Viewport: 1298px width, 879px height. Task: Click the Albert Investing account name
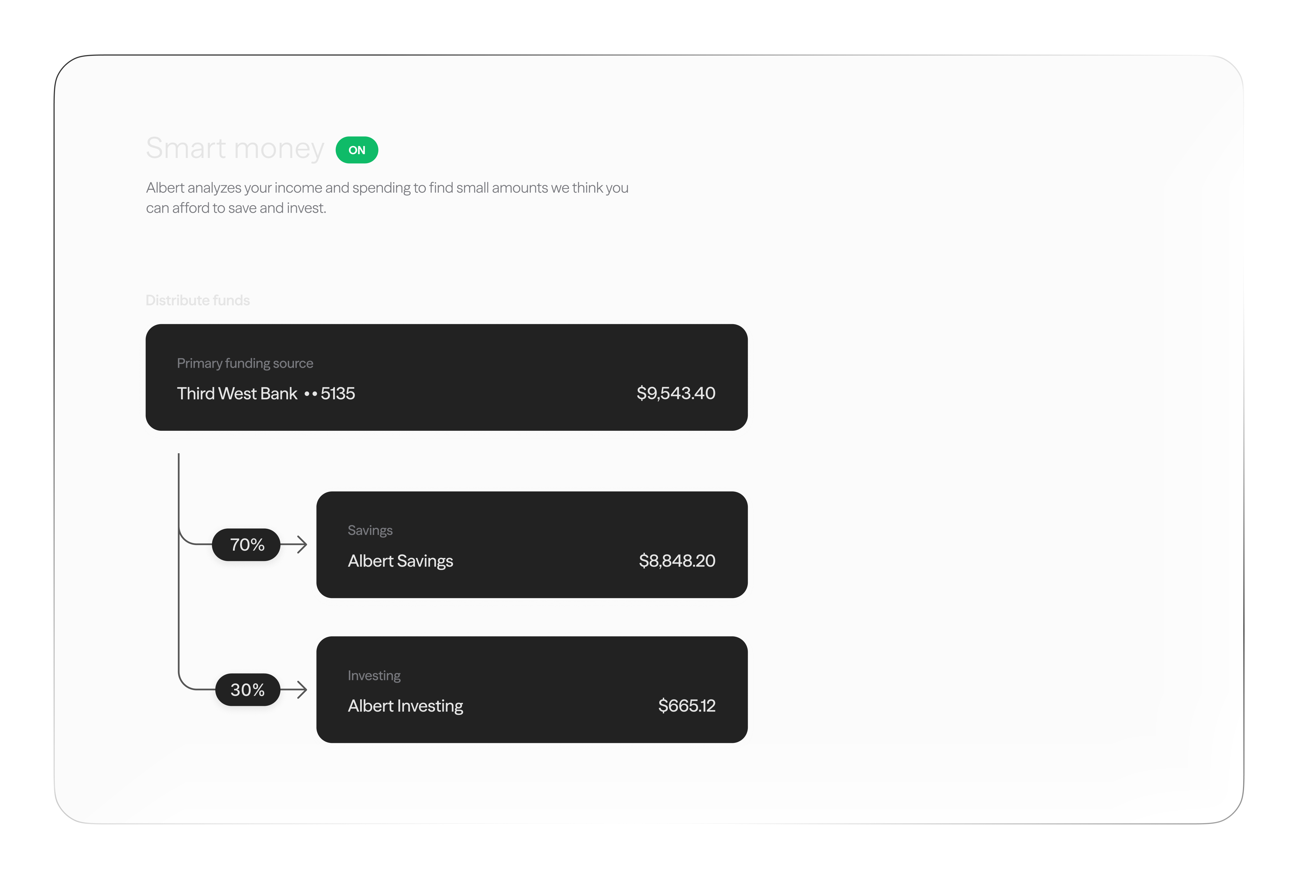[x=405, y=706]
